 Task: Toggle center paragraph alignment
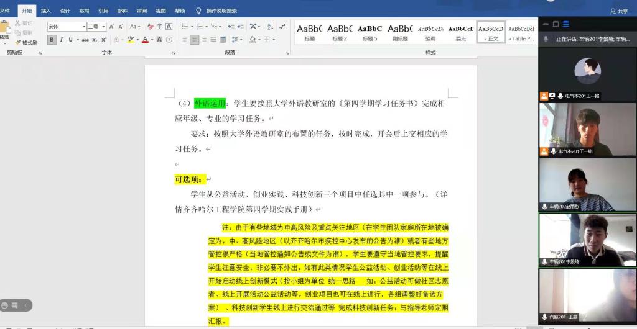[x=195, y=40]
